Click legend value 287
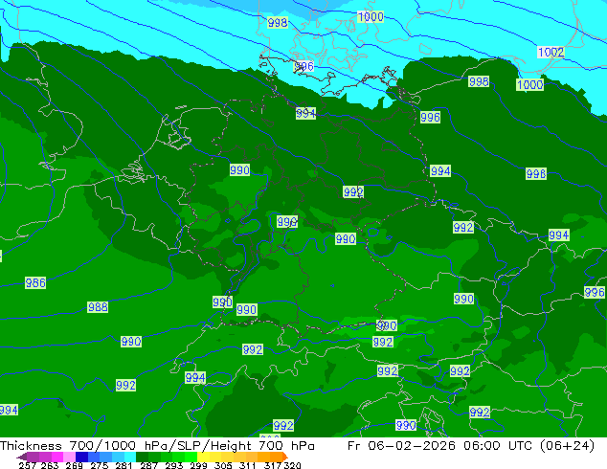 click(148, 465)
